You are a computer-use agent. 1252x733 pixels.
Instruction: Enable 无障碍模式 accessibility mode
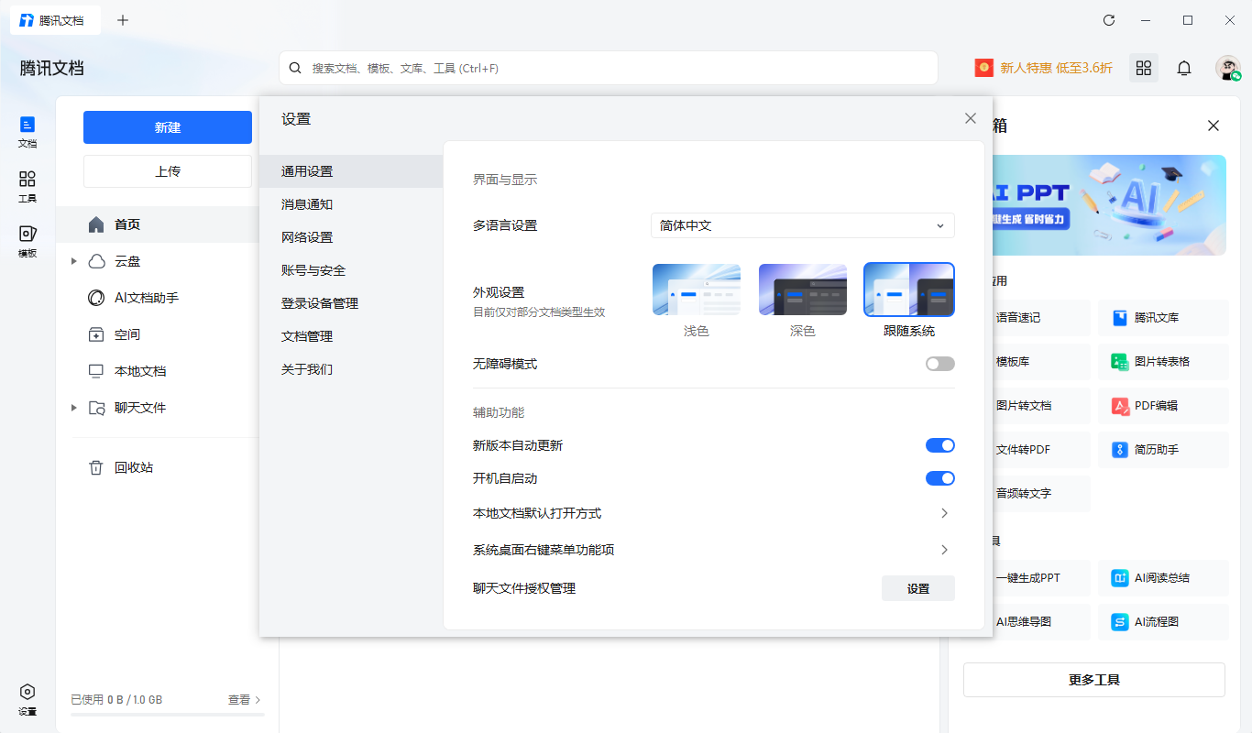939,363
